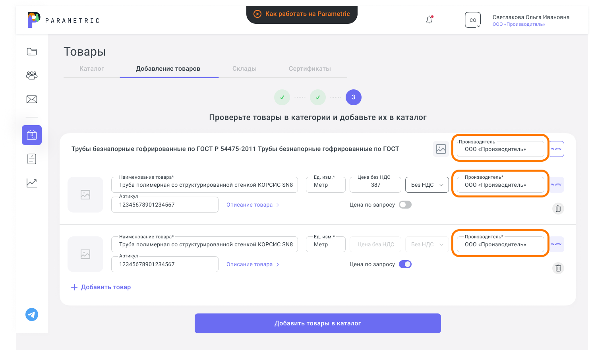Disable 'Цена по запросу' for second product

(x=405, y=264)
